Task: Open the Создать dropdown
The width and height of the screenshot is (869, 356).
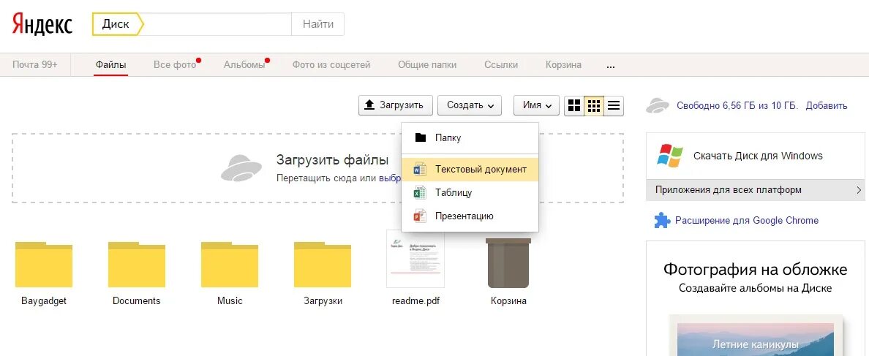Action: click(x=470, y=105)
